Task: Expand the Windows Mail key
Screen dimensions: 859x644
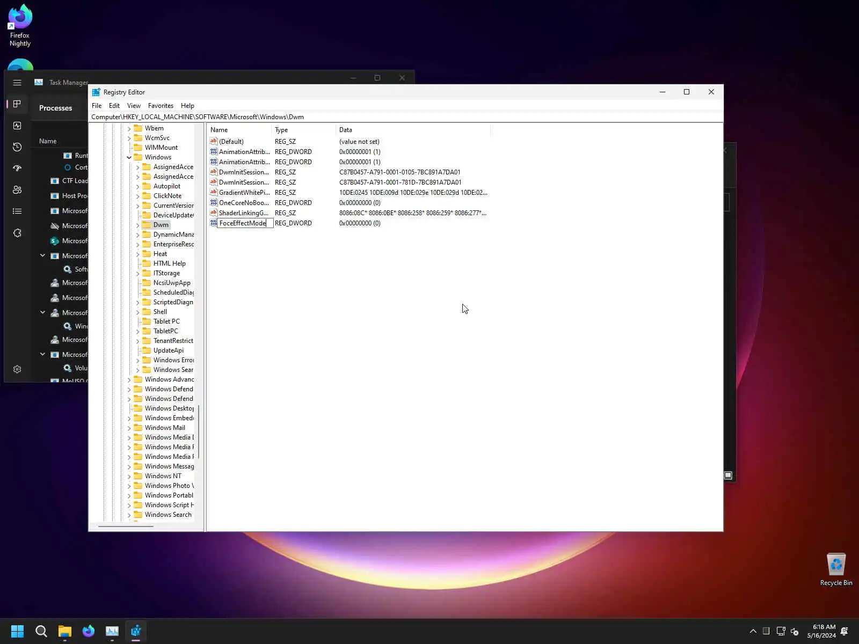Action: pos(129,428)
